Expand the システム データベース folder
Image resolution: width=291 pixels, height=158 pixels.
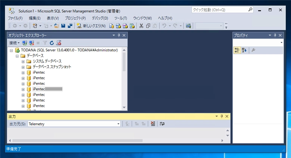[x=23, y=61]
